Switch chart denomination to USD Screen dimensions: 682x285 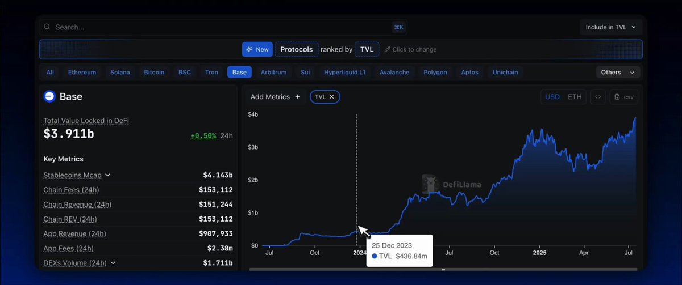[552, 97]
